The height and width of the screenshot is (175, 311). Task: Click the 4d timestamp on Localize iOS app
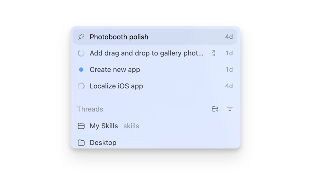[229, 86]
